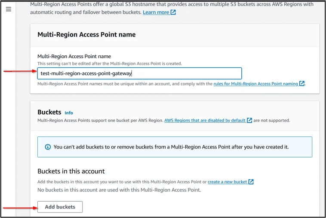Open AWS Regions that are disabled by default link

[x=208, y=120]
